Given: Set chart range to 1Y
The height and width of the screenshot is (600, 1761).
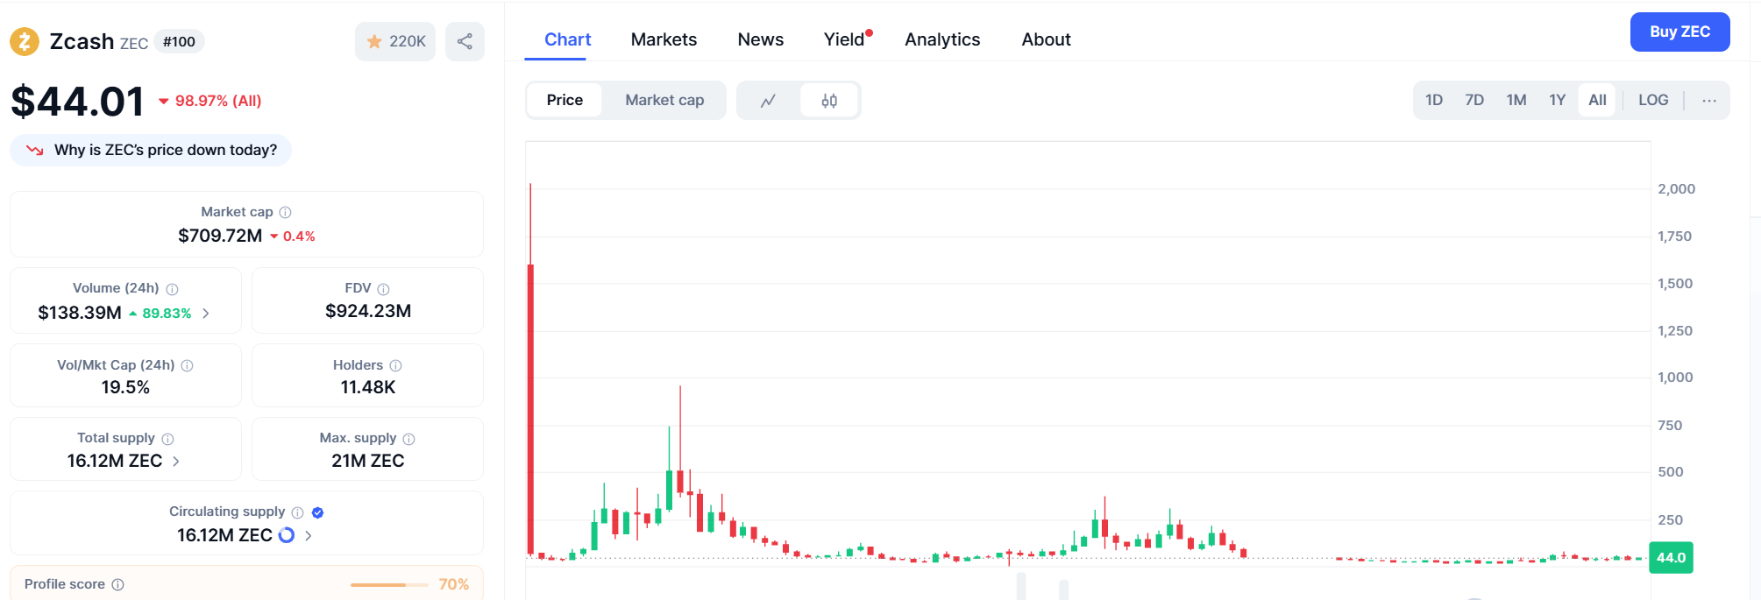Looking at the screenshot, I should coord(1557,100).
